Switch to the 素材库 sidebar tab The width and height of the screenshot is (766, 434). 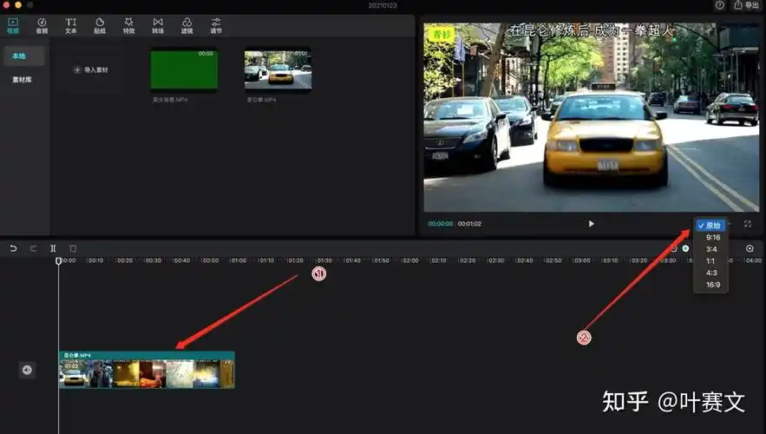click(x=22, y=80)
